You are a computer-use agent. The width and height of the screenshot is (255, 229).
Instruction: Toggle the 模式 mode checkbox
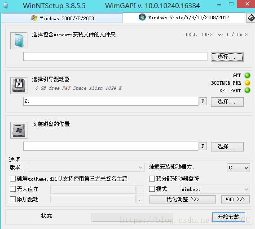(x=152, y=189)
